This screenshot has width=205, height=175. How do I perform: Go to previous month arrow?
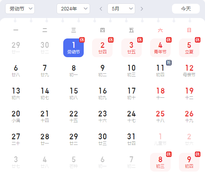pyautogui.click(x=101, y=9)
